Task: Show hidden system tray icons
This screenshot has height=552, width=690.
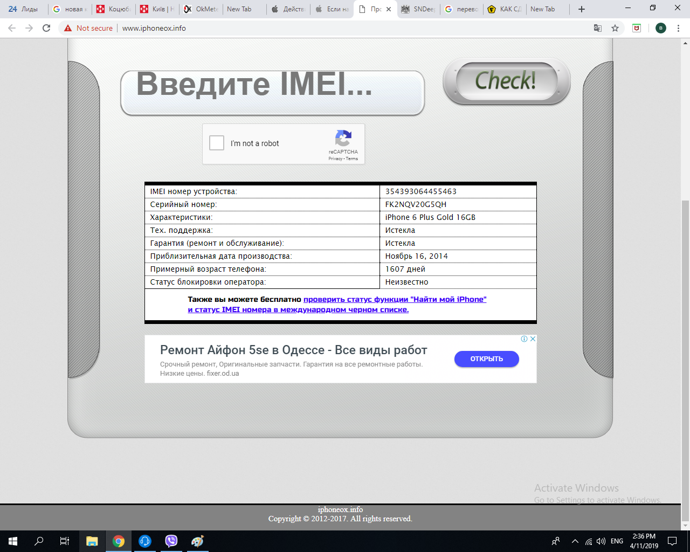Action: click(575, 541)
